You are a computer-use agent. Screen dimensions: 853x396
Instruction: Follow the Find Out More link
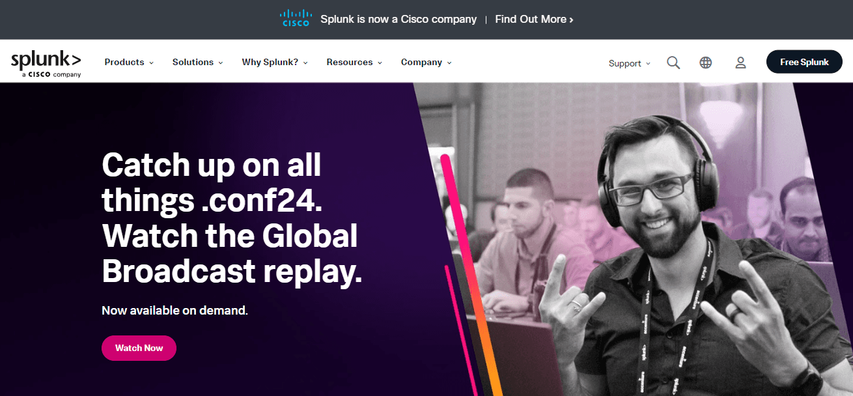[x=534, y=20]
